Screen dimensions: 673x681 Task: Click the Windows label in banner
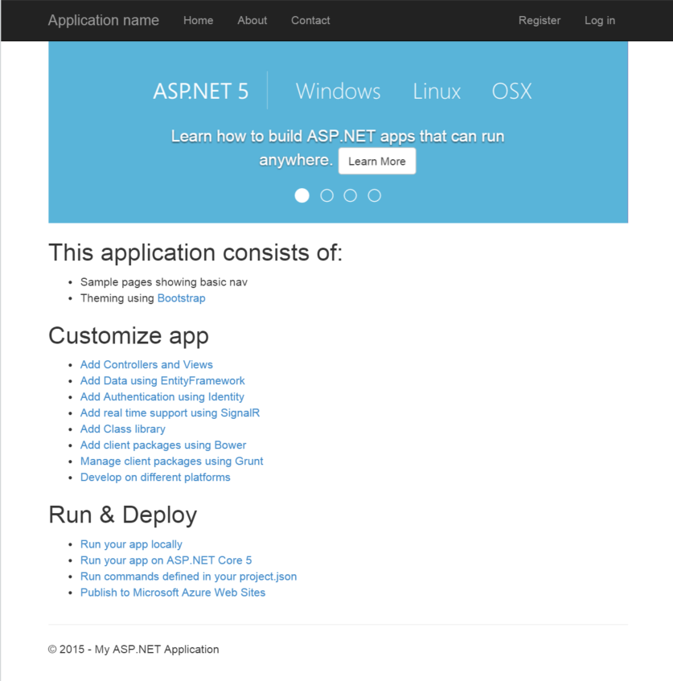pyautogui.click(x=338, y=91)
